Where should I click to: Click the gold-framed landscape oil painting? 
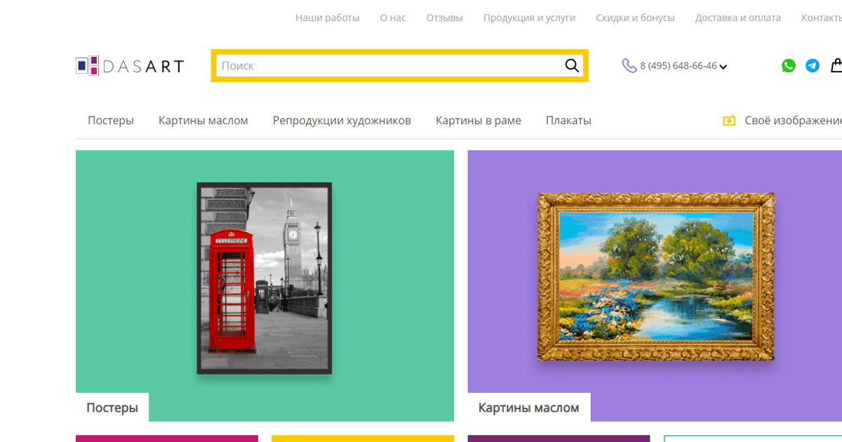655,278
